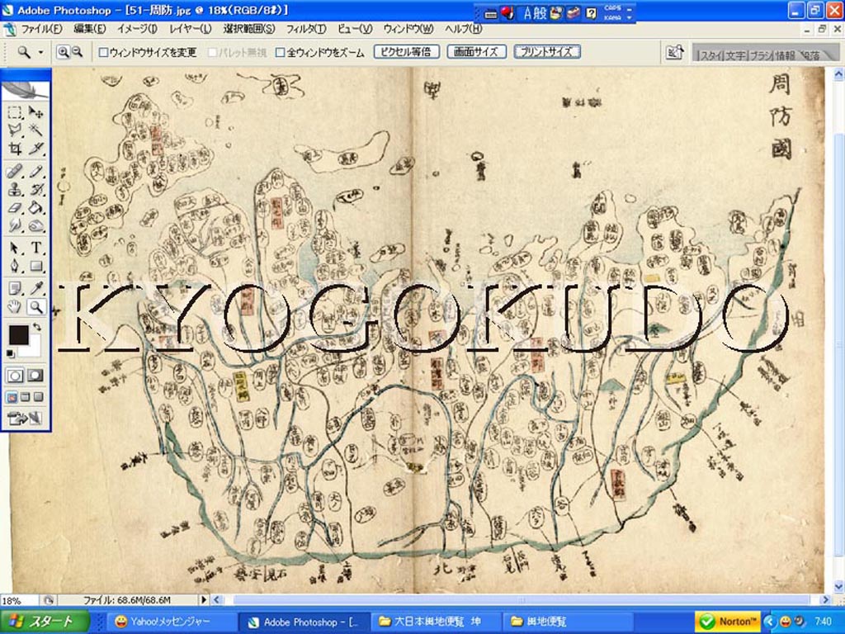
Task: Open the ファイル menu
Action: pyautogui.click(x=42, y=29)
